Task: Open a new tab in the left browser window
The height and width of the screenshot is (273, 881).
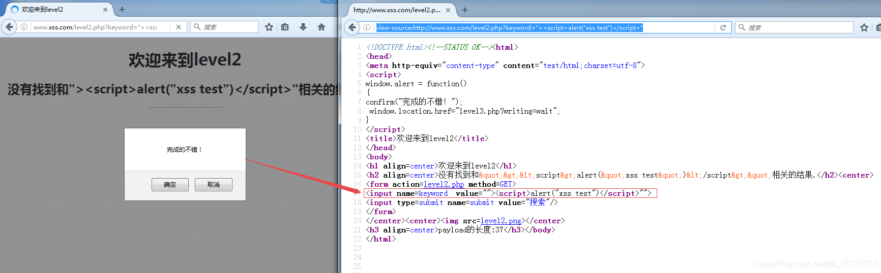Action: (122, 9)
